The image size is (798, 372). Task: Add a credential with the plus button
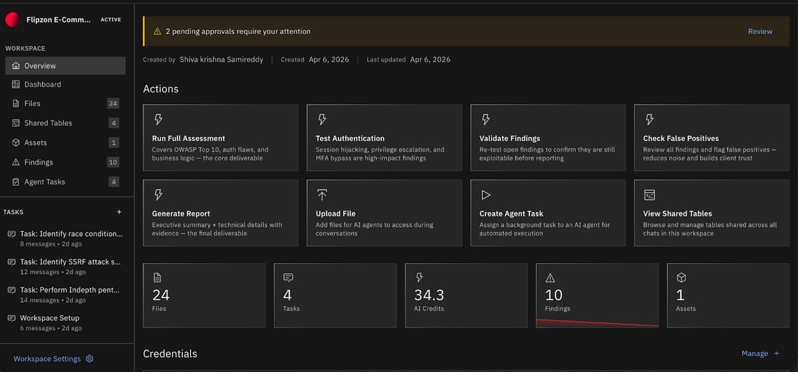click(776, 353)
